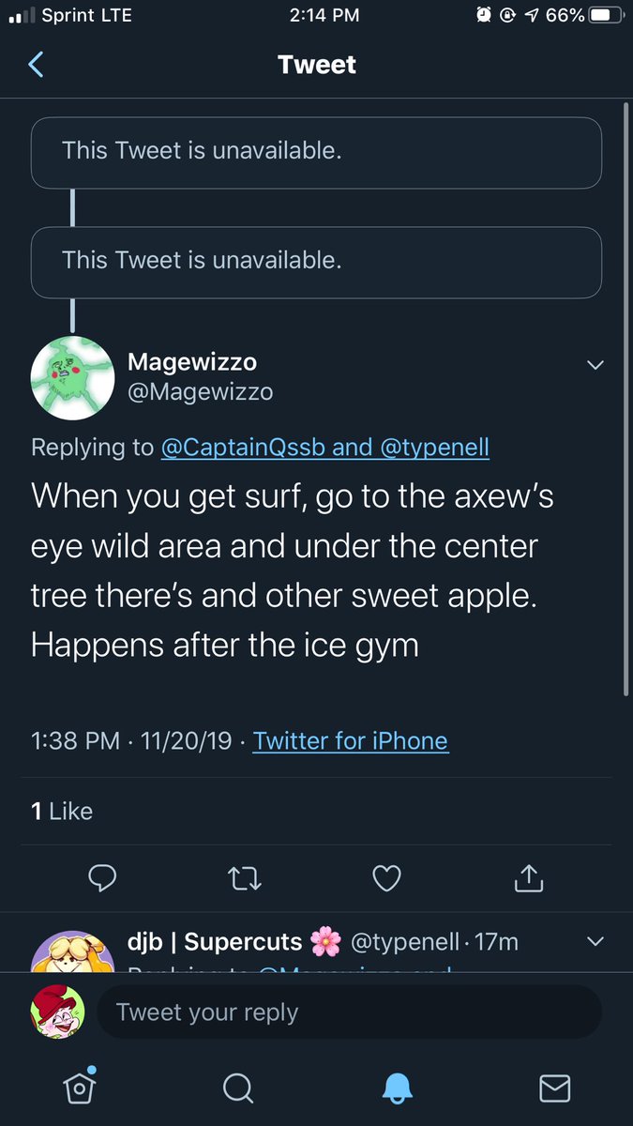This screenshot has height=1126, width=633.
Task: Reply to Magewizzo's tweet
Action: tap(101, 877)
